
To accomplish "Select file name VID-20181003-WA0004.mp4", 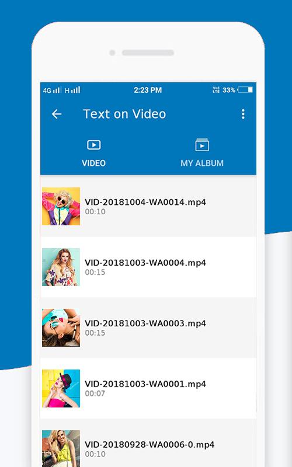I will (x=145, y=263).
